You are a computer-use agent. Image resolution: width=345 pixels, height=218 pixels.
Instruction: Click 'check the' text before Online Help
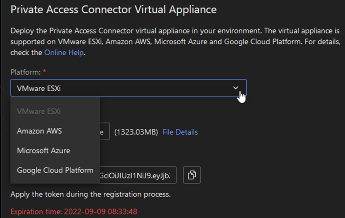[x=26, y=53]
